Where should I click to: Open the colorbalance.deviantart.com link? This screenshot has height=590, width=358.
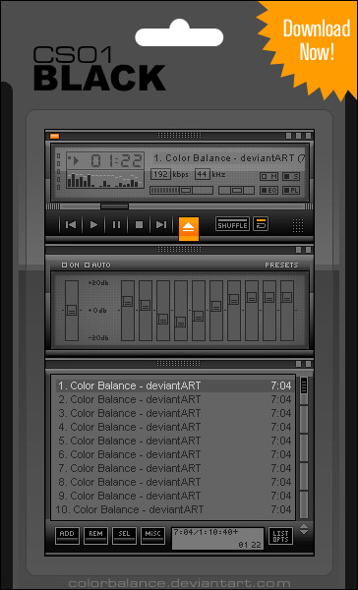180,583
